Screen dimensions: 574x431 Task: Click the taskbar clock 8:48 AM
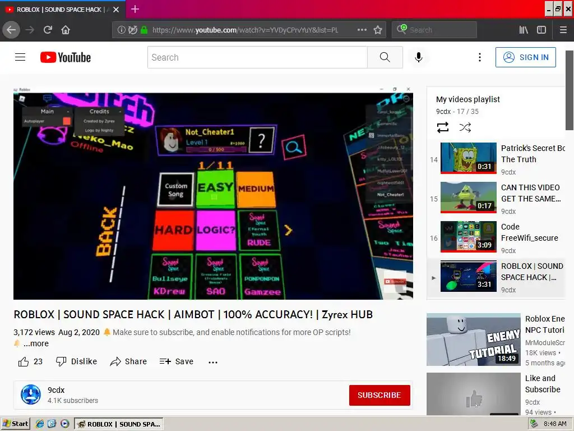tap(555, 424)
